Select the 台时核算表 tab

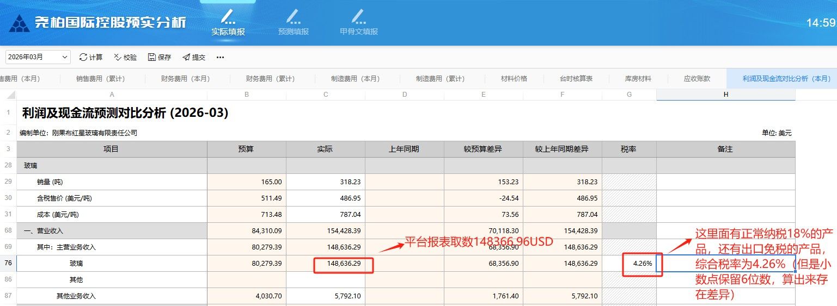[x=577, y=79]
